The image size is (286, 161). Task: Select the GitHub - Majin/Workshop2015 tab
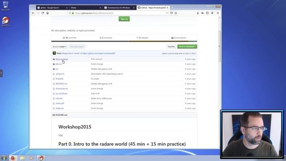[x=152, y=8]
